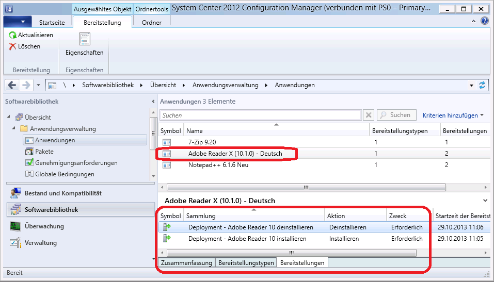Screen dimensions: 494x282
Task: Open the Ordner ribbon tab
Action: (x=152, y=22)
